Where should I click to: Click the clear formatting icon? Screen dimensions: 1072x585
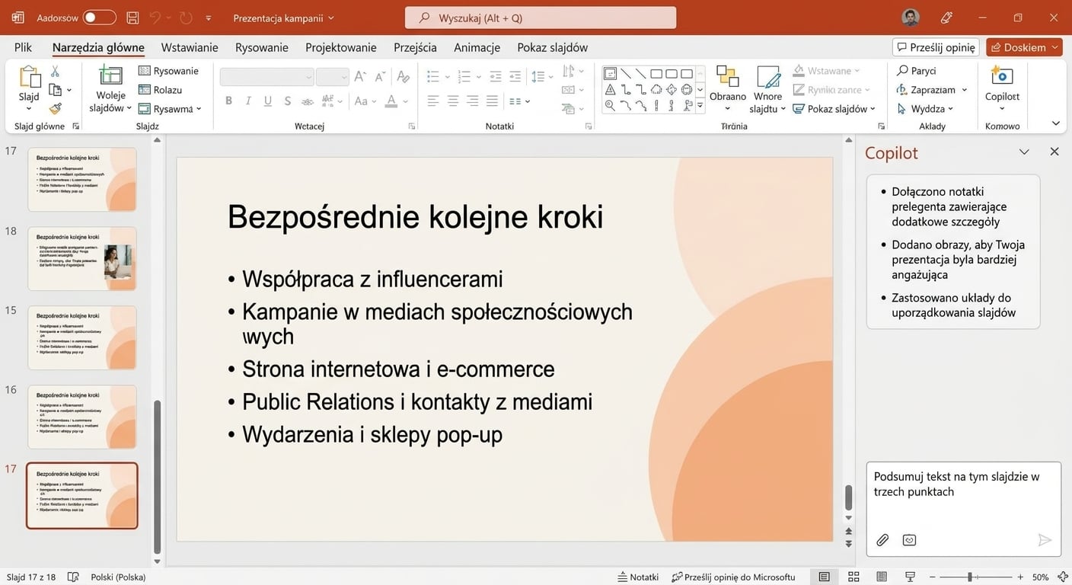click(x=404, y=76)
